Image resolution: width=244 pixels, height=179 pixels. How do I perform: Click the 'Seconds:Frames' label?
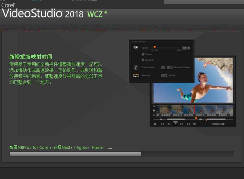[x=182, y=67]
